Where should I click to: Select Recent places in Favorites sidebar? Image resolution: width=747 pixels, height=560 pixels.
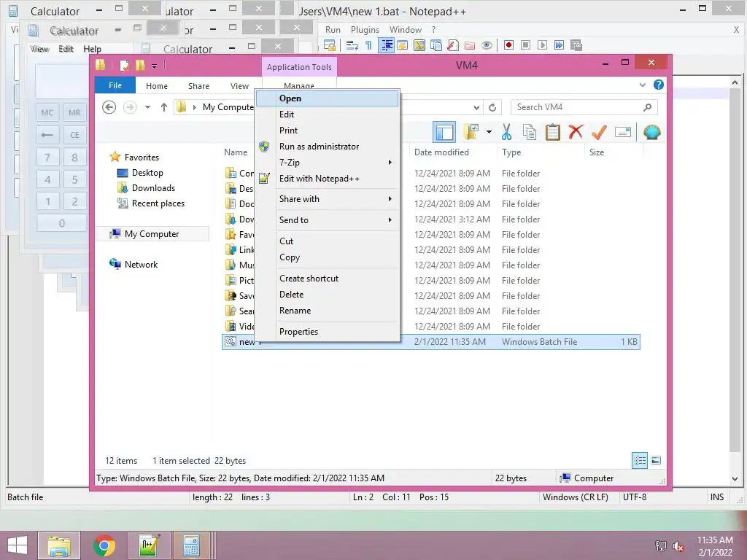coord(158,203)
